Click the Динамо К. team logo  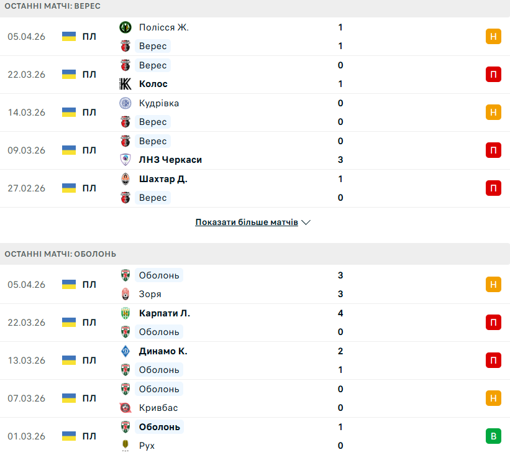[x=125, y=351]
